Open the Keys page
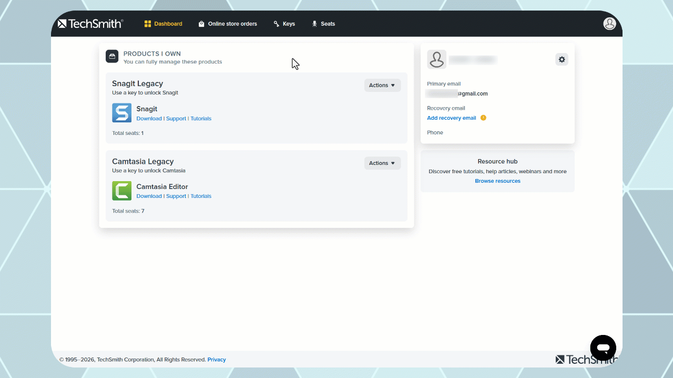Screen dimensions: 673x378 point(284,24)
